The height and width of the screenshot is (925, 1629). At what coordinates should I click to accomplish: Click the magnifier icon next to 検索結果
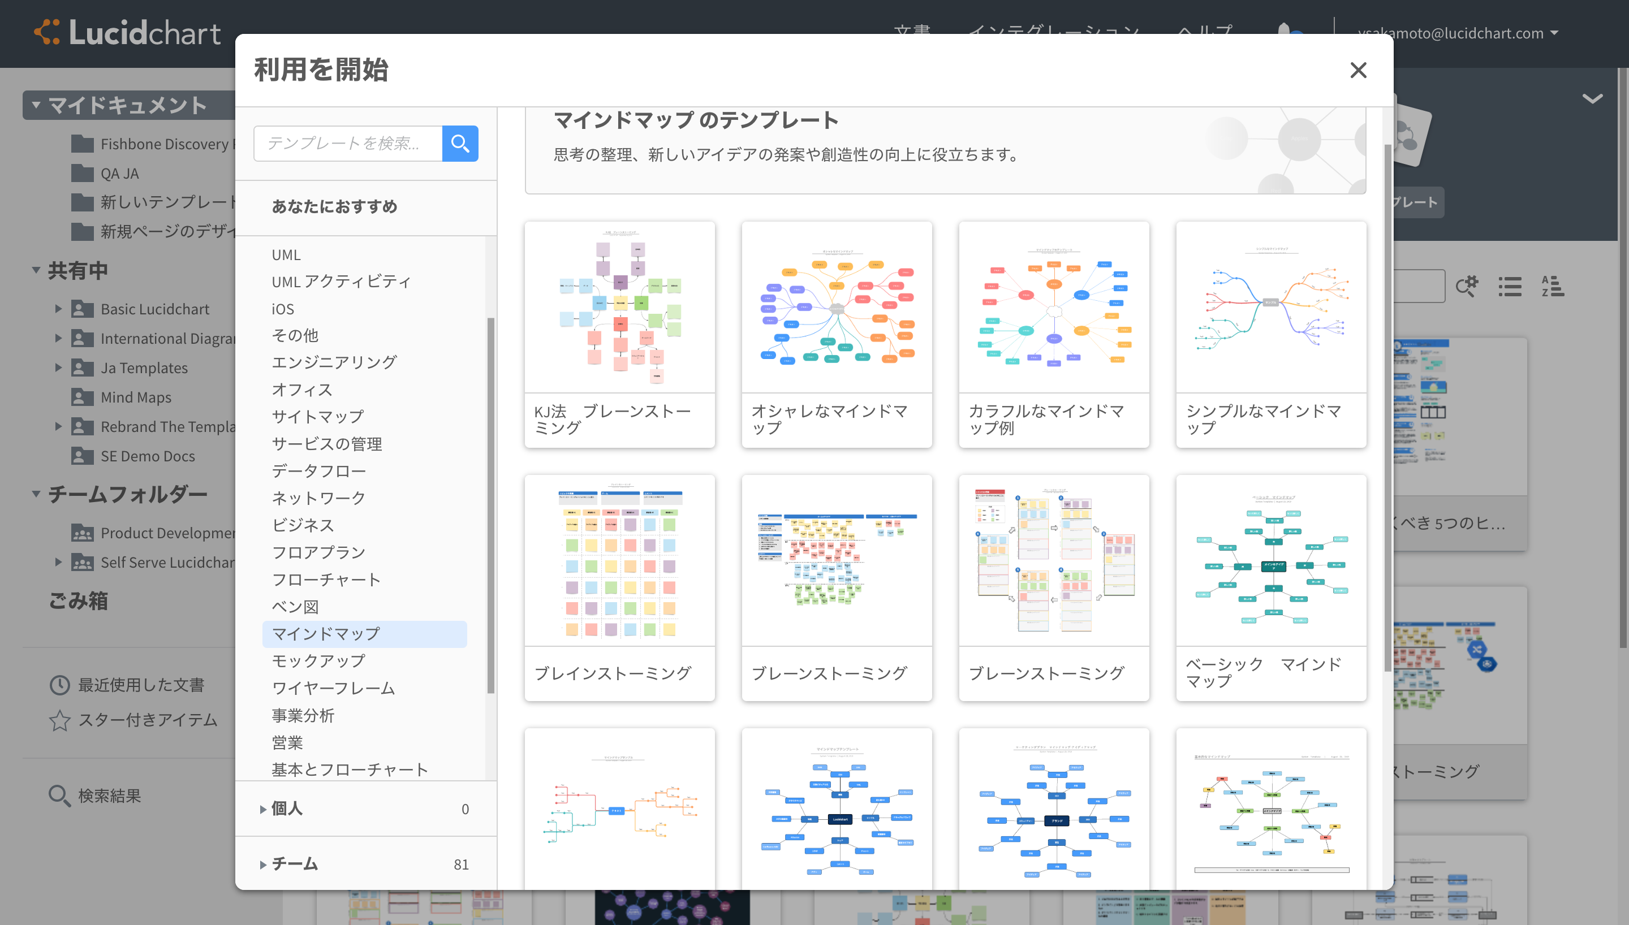(59, 796)
